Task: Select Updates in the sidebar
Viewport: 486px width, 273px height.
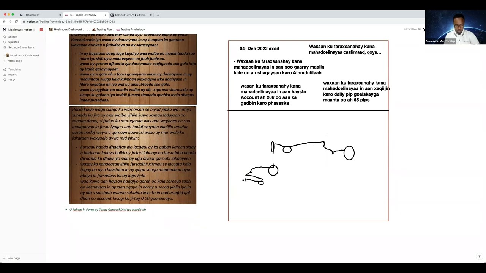Action: click(14, 42)
